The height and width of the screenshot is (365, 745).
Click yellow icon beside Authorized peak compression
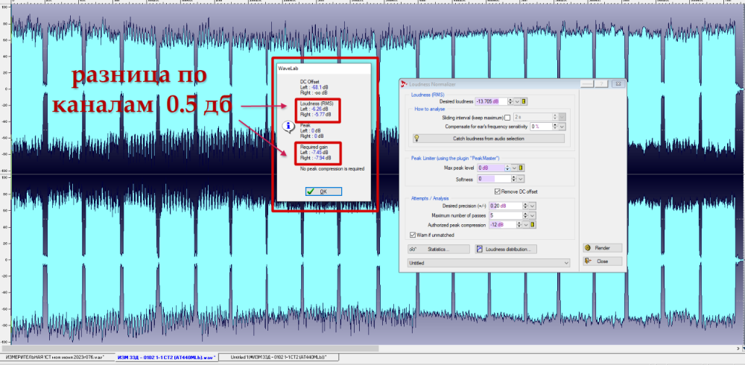534,225
